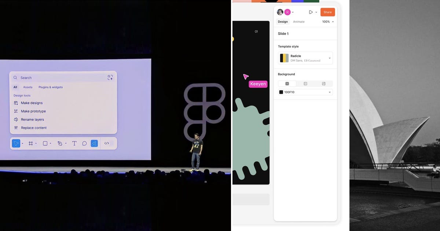Select the Move tool in the toolbar

pos(16,143)
